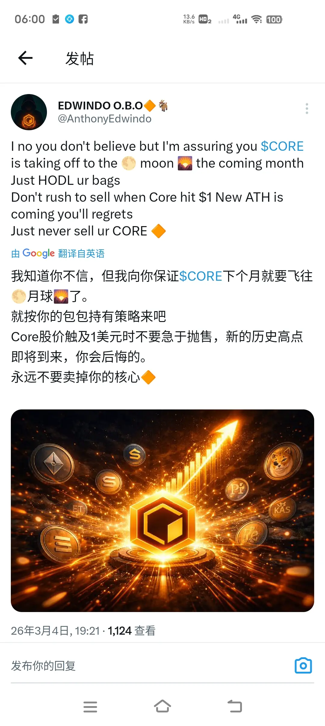Tap Android home navigation icon

click(x=162, y=706)
